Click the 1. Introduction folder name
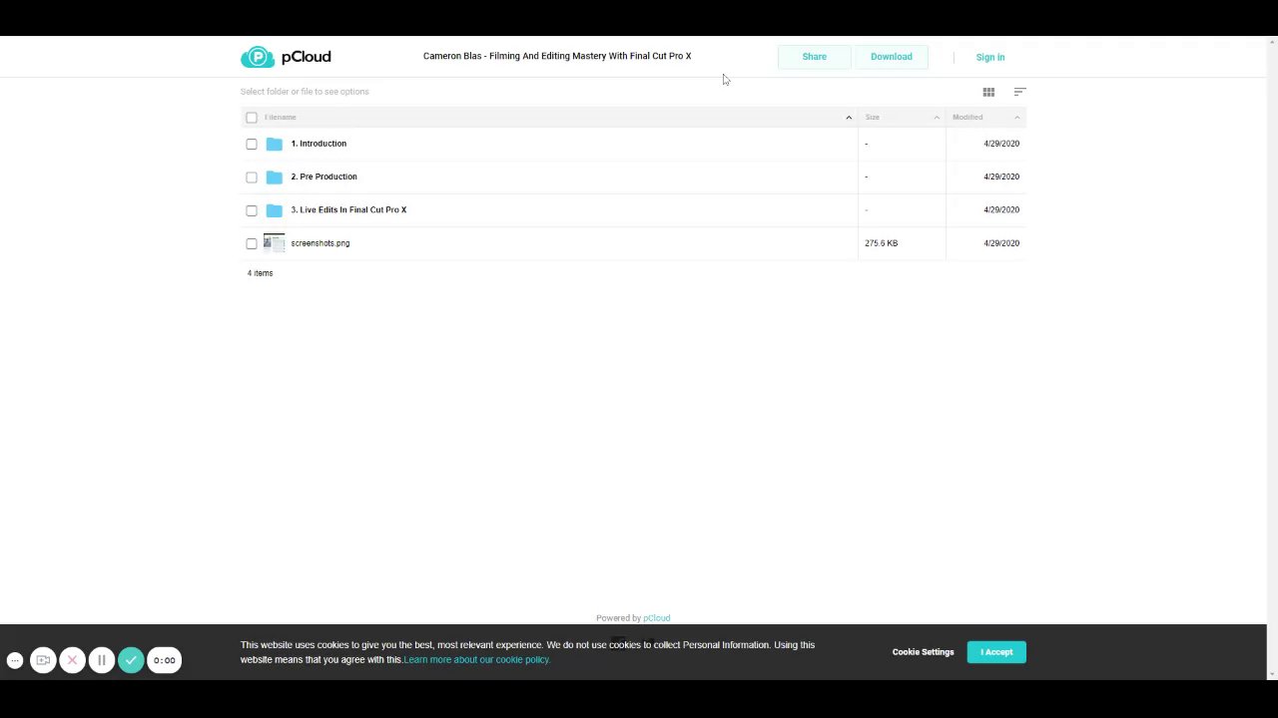Viewport: 1278px width, 718px height. [319, 144]
